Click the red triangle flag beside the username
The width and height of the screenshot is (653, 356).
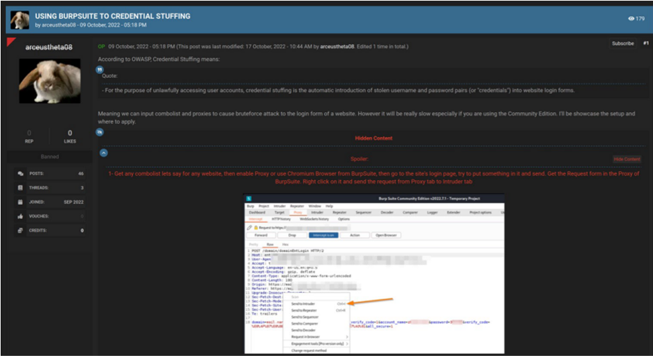[11, 41]
